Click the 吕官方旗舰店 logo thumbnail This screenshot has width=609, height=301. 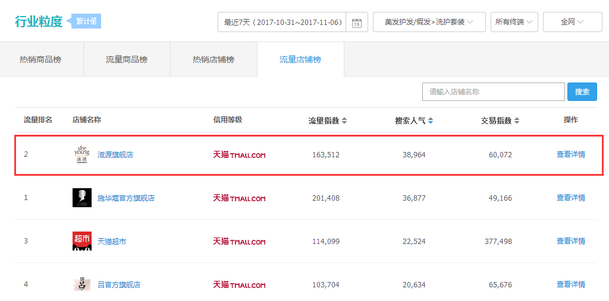tap(82, 284)
